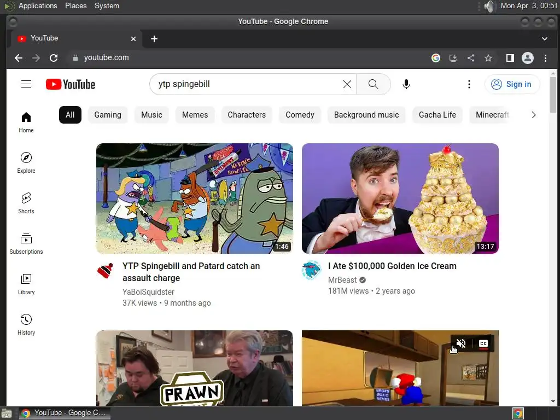The height and width of the screenshot is (420, 560).
Task: Select the Memes filter chip
Action: point(195,115)
